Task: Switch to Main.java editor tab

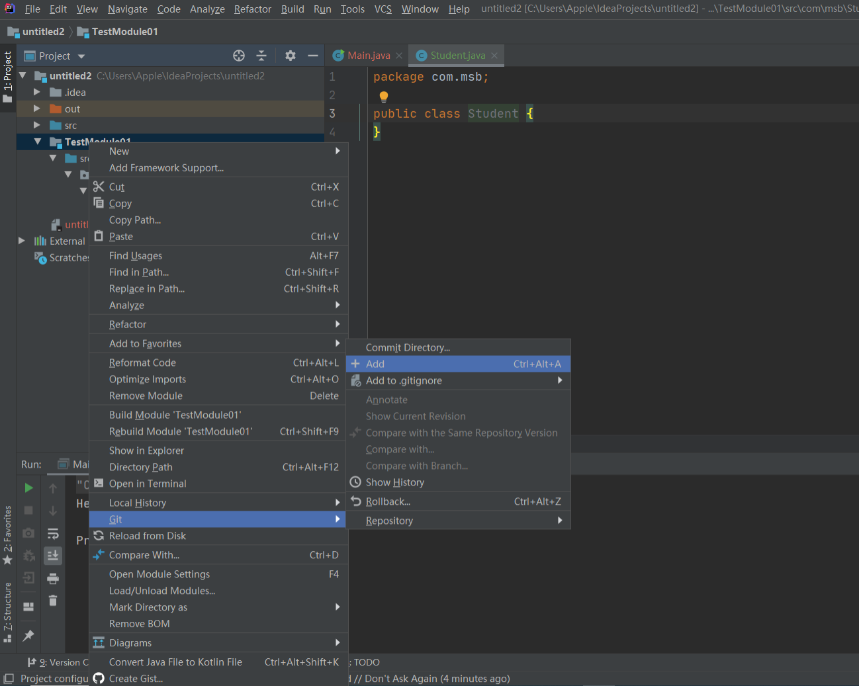Action: point(369,56)
